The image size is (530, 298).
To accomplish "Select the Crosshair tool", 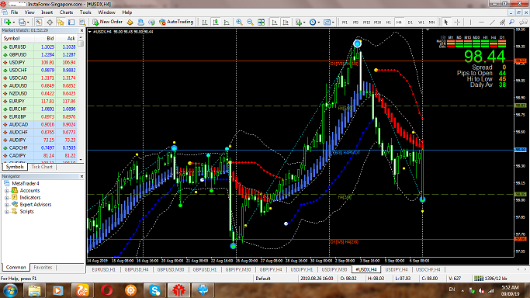I will [457, 22].
